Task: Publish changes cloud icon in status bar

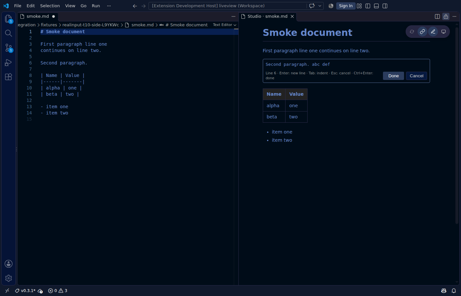Action: pyautogui.click(x=40, y=291)
